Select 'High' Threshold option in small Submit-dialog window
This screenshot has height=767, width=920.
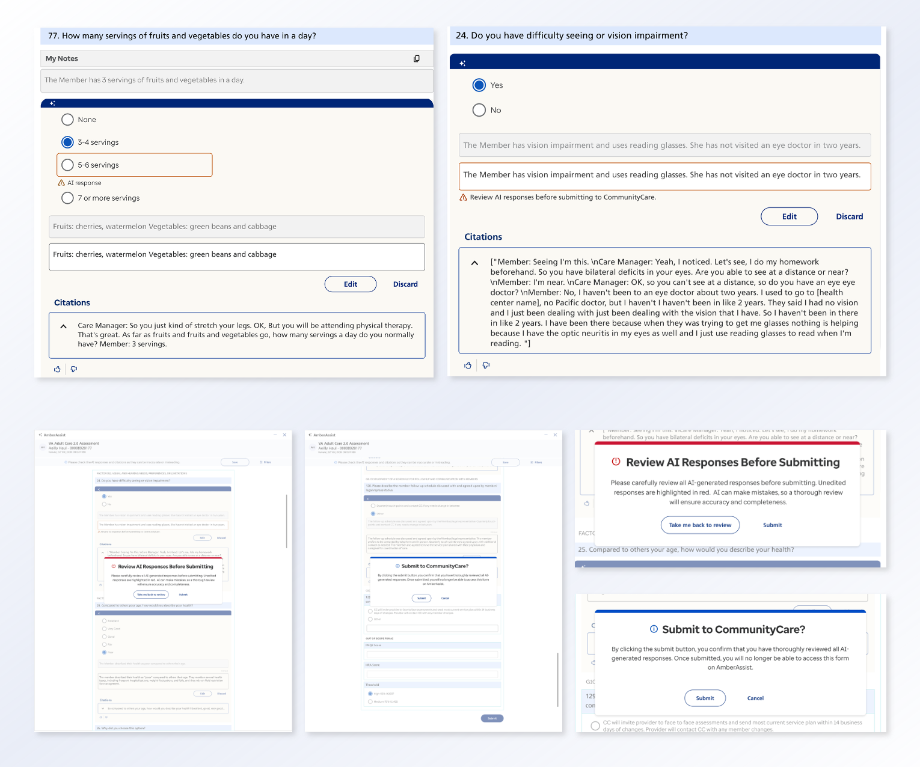pyautogui.click(x=370, y=694)
